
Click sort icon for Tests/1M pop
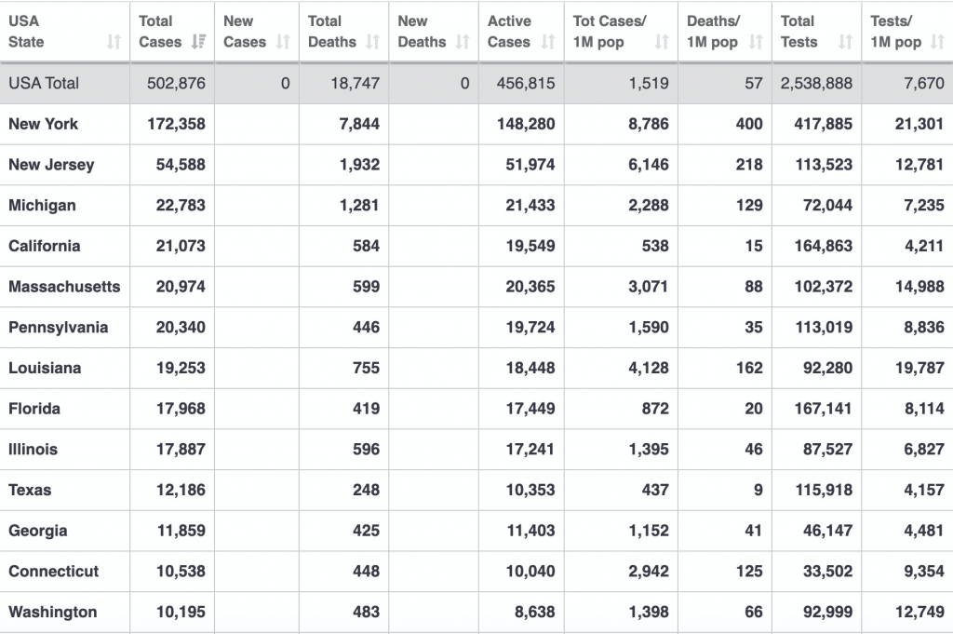[x=937, y=42]
